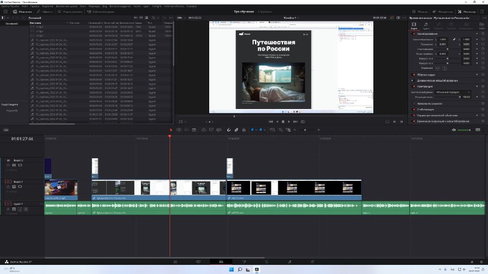The height and width of the screenshot is (274, 488).
Task: Open the Маркеры menu
Action: point(94,6)
